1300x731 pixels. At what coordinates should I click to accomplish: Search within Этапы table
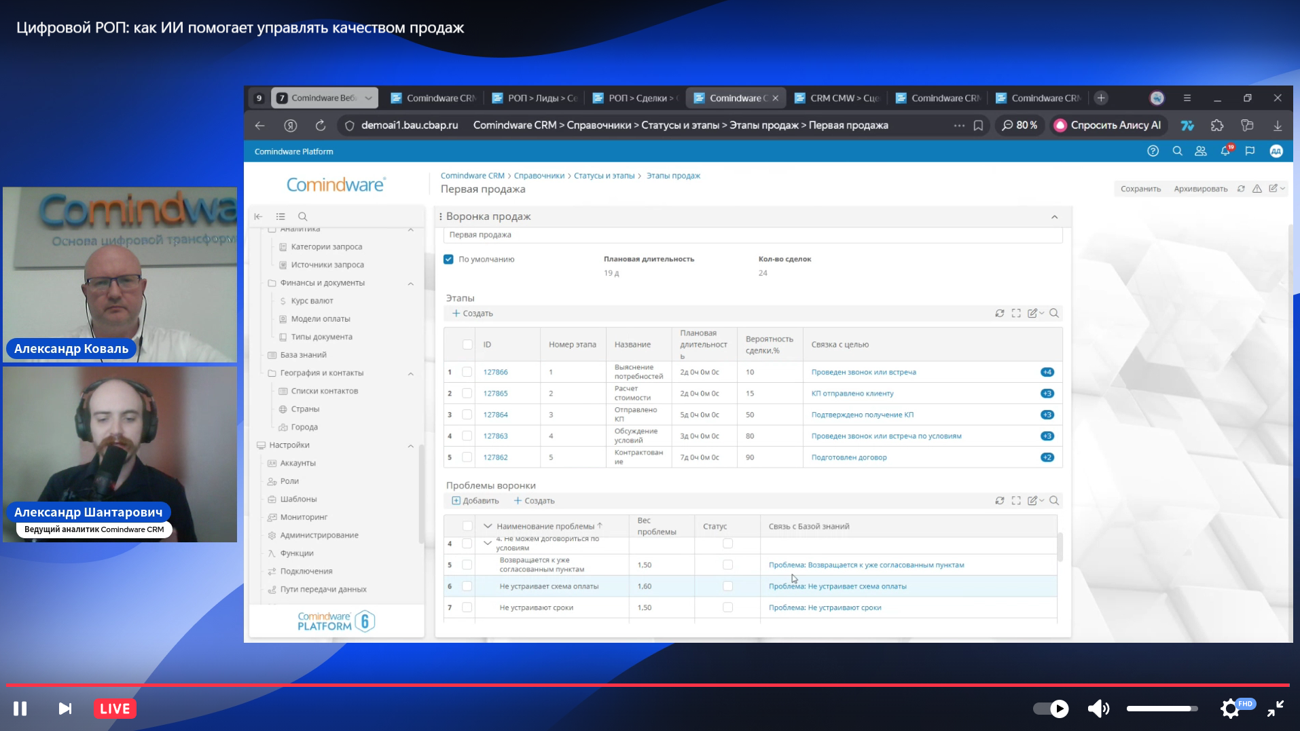click(x=1054, y=314)
